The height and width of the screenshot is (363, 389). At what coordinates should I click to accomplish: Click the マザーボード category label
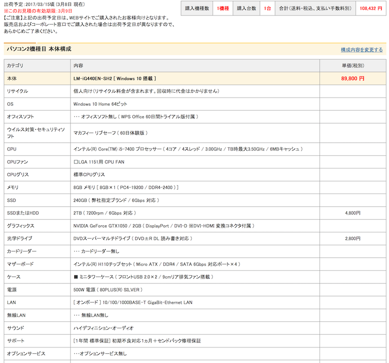[x=20, y=264]
